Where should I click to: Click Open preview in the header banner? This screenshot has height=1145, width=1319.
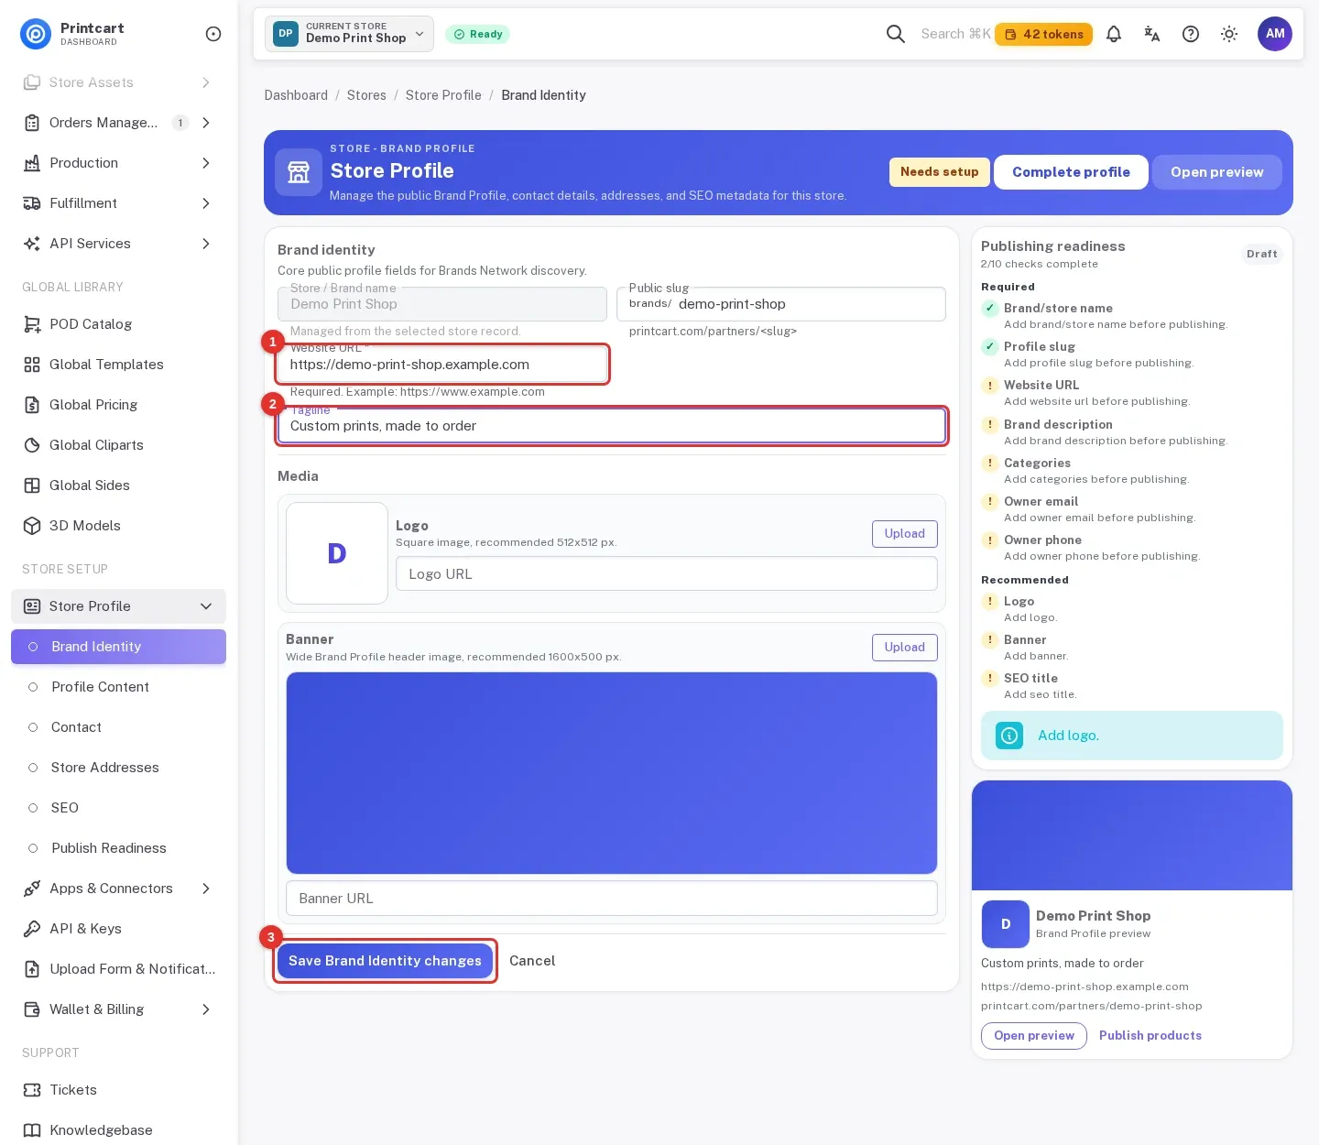coord(1216,172)
